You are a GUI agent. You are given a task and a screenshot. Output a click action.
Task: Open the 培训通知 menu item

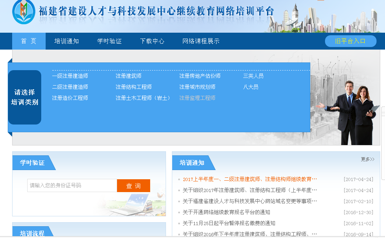pyautogui.click(x=67, y=41)
